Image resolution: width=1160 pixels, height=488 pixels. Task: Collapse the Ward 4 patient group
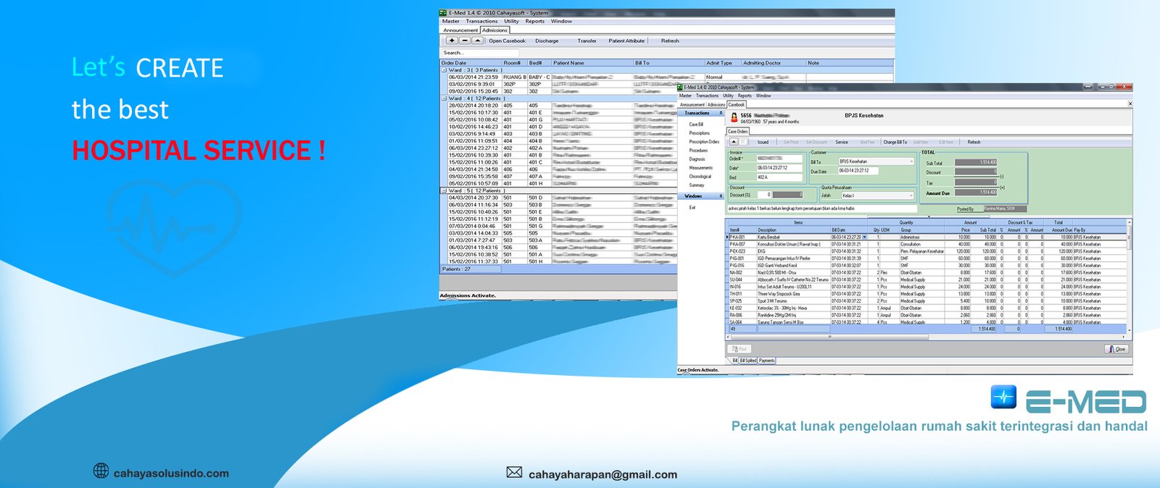click(x=444, y=98)
